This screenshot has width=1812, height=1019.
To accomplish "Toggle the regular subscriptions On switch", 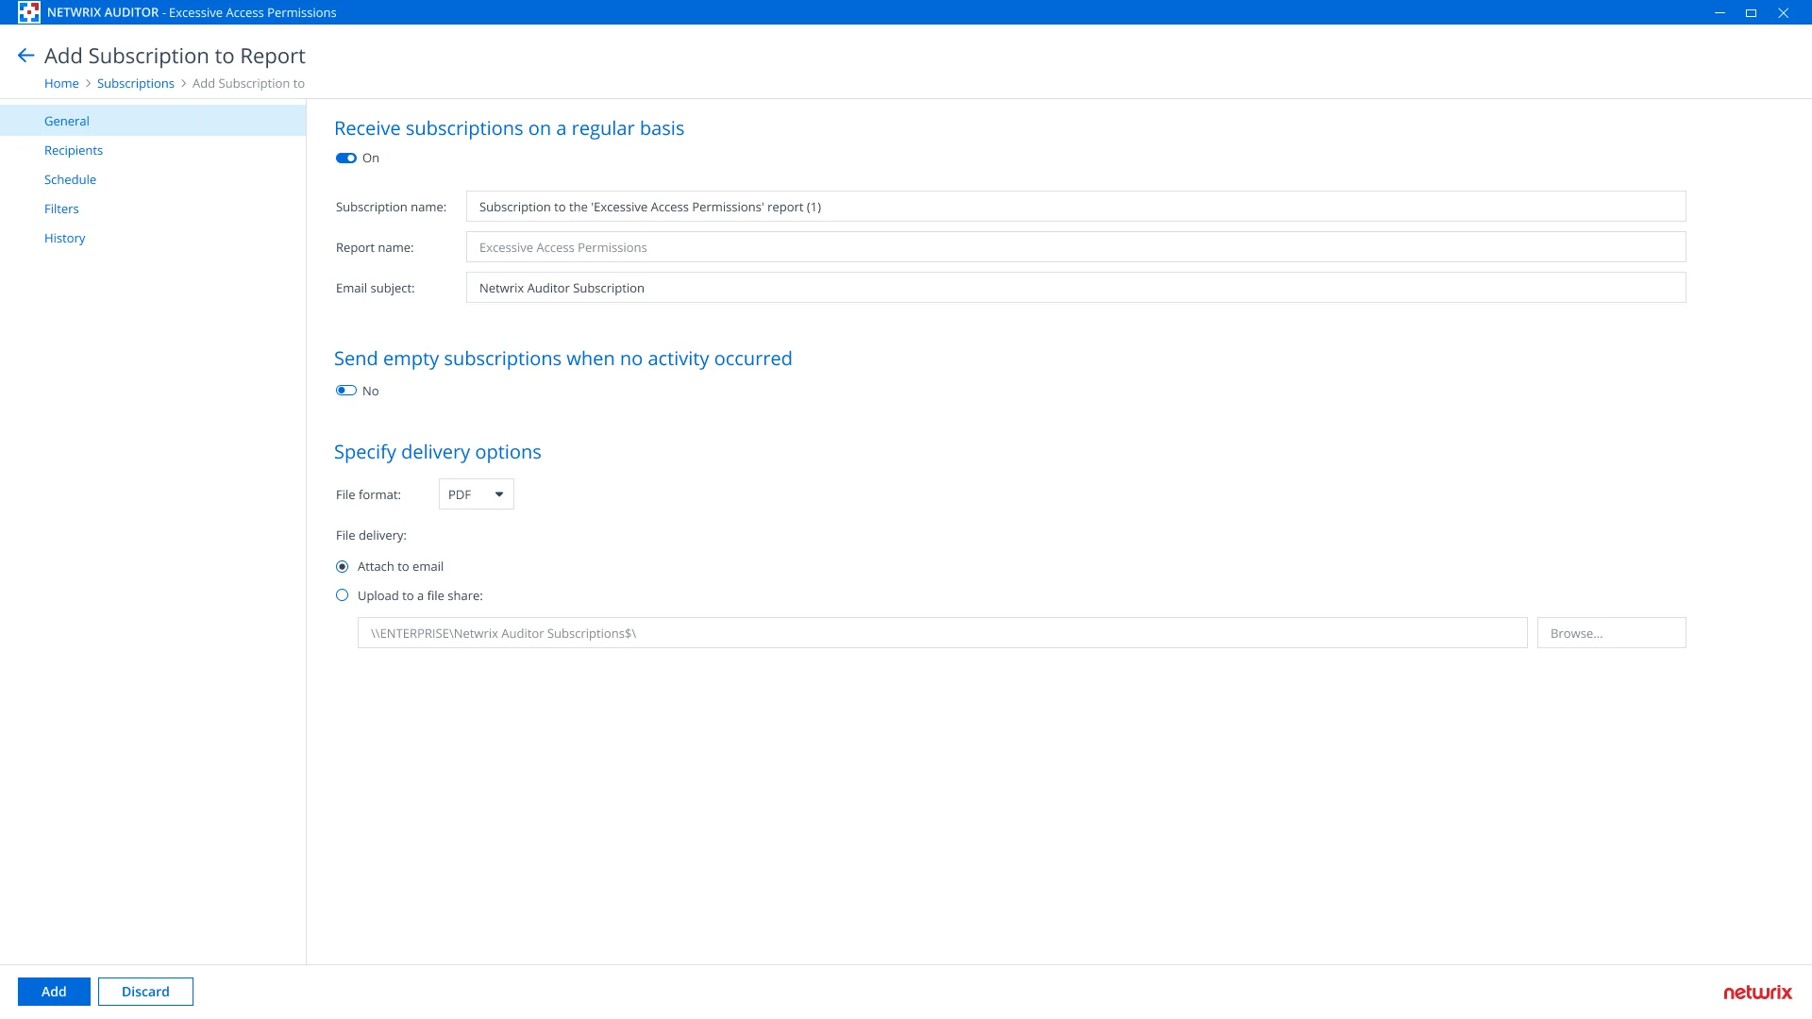I will 346,159.
